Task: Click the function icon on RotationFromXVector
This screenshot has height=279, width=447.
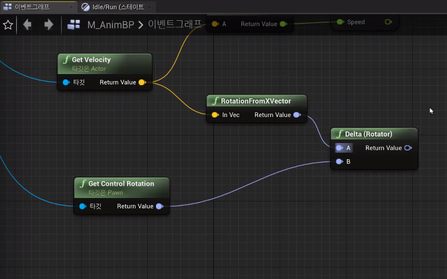Action: tap(216, 101)
